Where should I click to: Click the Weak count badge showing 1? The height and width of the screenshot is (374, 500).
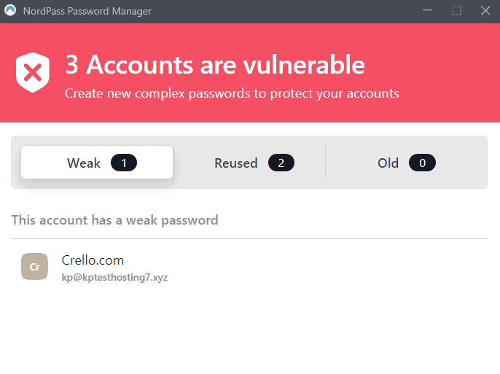click(124, 163)
